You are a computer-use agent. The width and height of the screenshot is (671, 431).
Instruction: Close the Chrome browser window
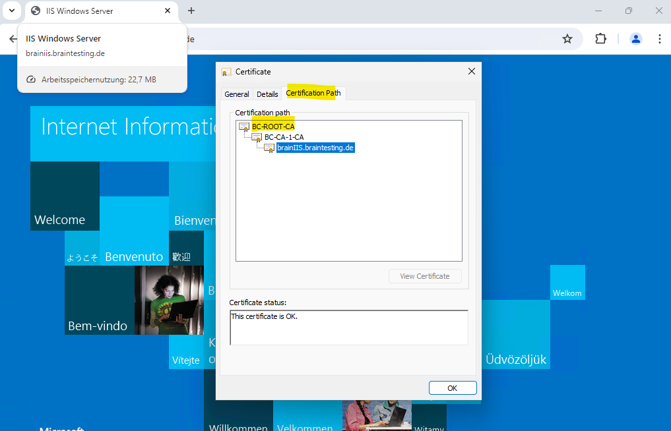(659, 11)
